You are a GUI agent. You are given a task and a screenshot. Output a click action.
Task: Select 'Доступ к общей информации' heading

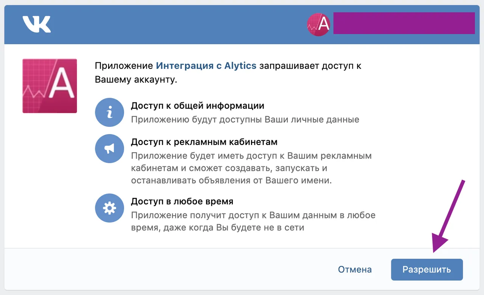pos(197,105)
